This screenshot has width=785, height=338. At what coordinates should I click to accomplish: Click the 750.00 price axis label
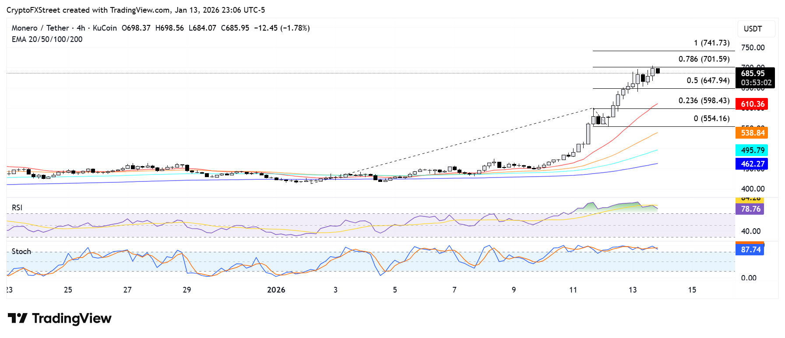tap(753, 48)
